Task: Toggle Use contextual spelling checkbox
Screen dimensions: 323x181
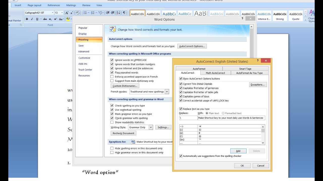Action: [x=112, y=110]
